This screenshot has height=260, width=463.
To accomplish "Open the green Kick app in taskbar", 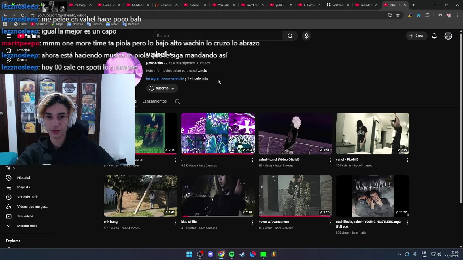I will 263,254.
